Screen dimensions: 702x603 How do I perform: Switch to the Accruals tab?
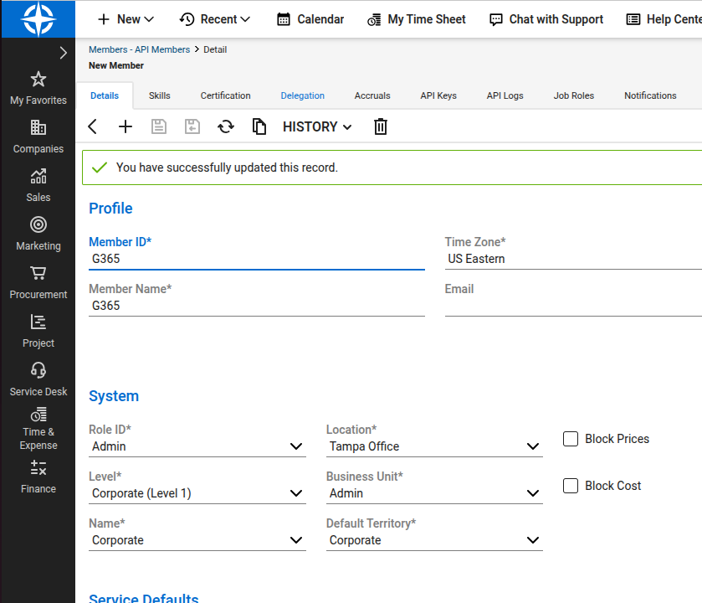coord(372,95)
